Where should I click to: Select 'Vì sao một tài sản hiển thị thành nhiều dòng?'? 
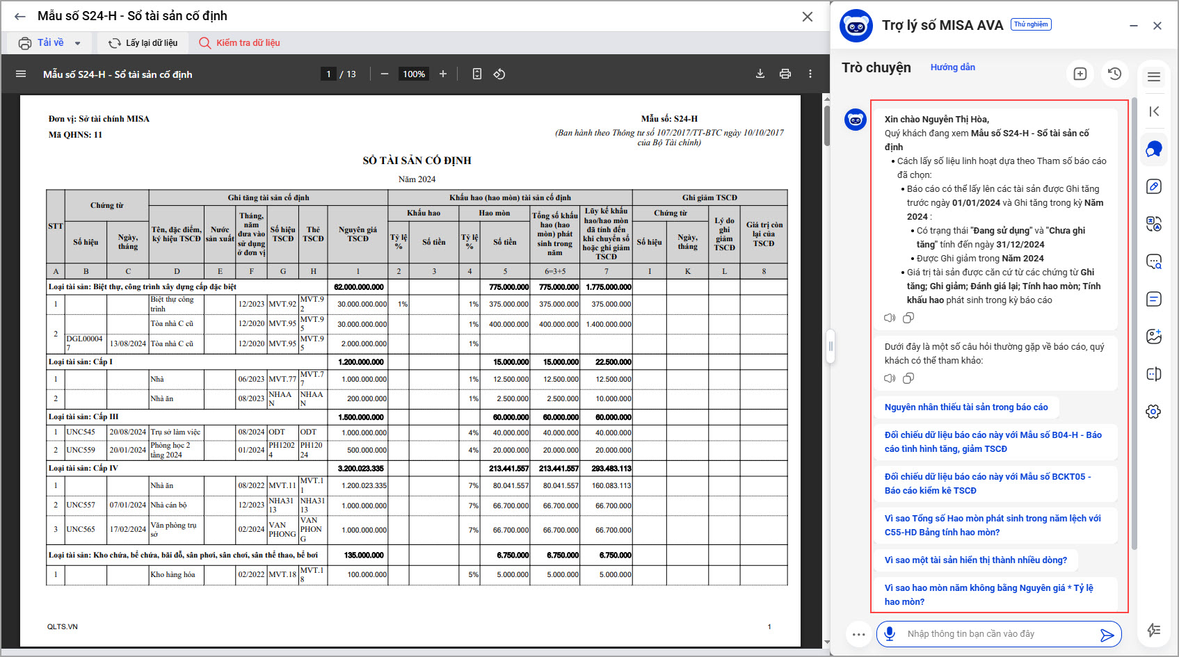975,560
